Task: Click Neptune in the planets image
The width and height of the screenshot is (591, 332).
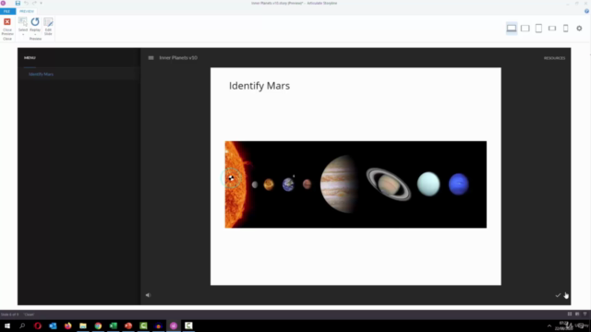Action: coord(459,184)
